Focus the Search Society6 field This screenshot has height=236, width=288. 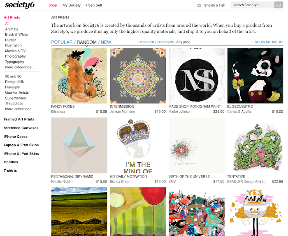(253, 5)
